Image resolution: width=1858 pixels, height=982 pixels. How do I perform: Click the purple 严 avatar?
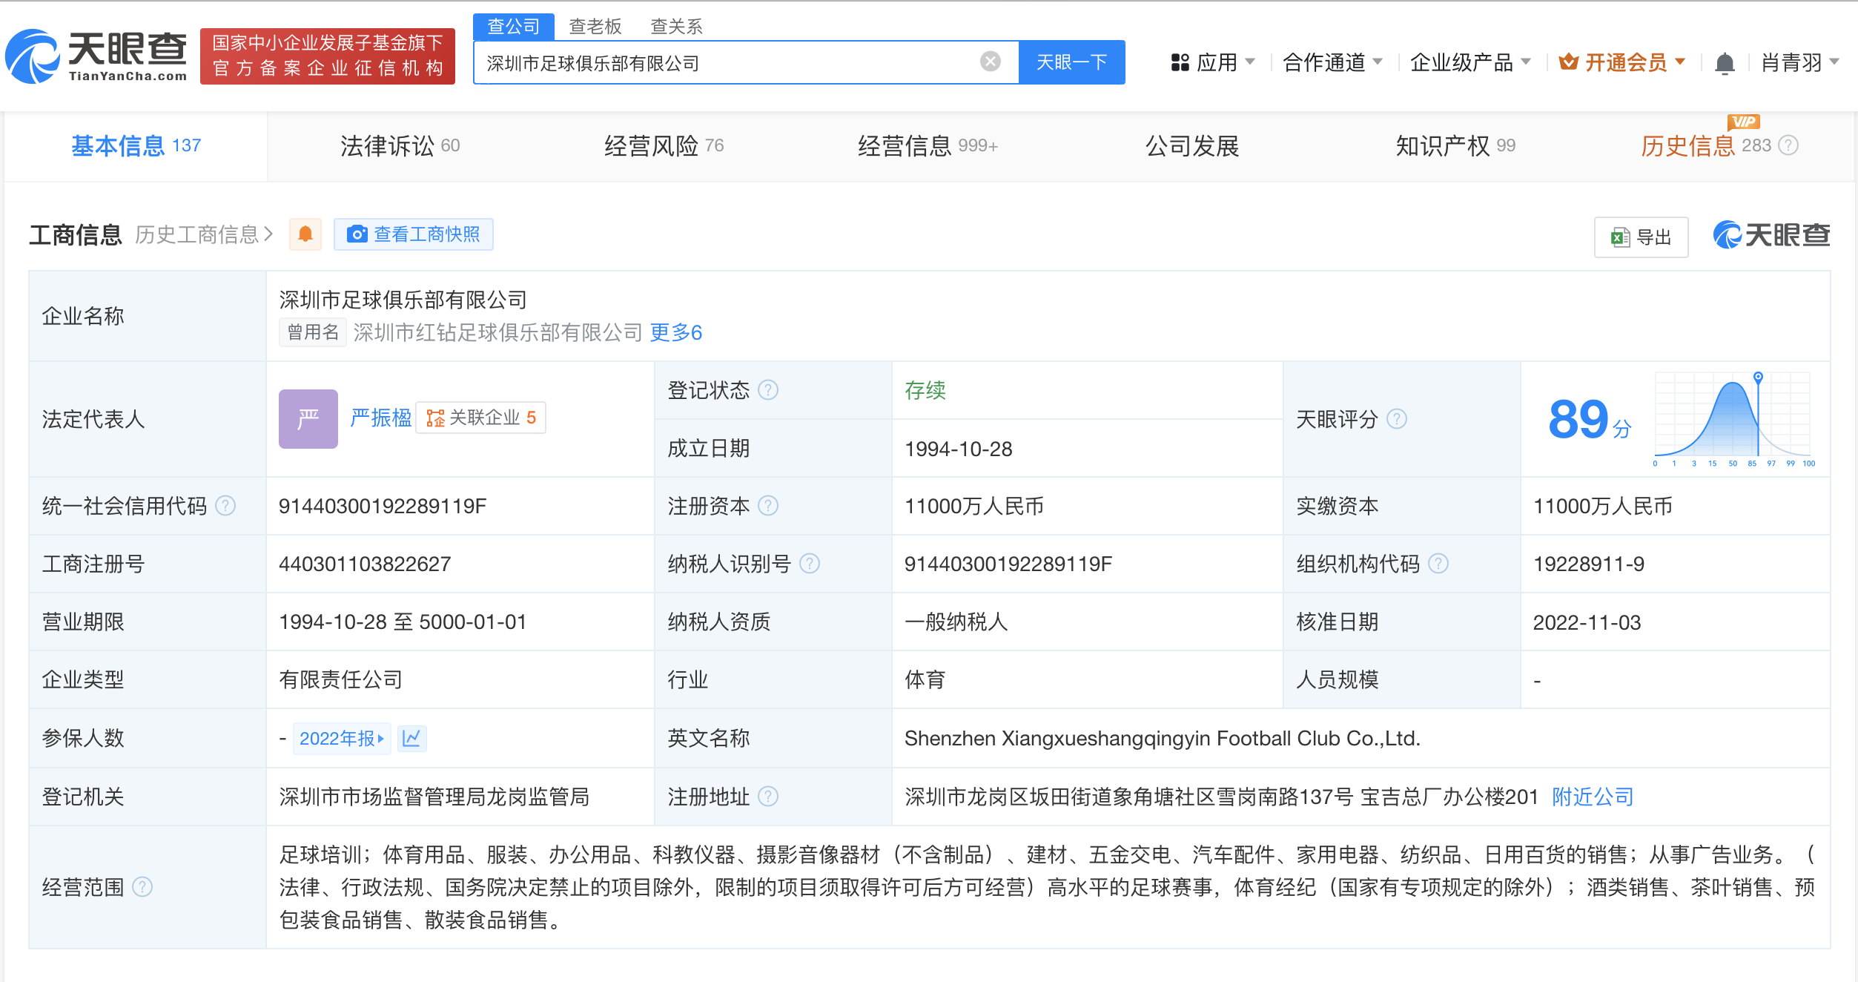308,419
